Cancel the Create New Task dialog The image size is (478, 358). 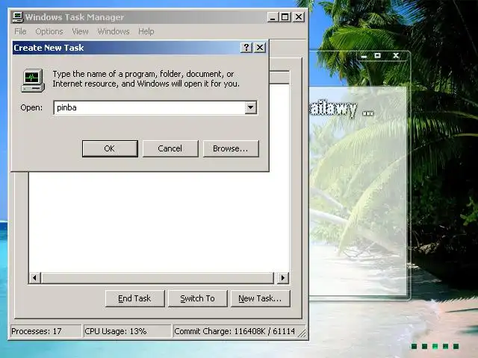[x=170, y=148]
